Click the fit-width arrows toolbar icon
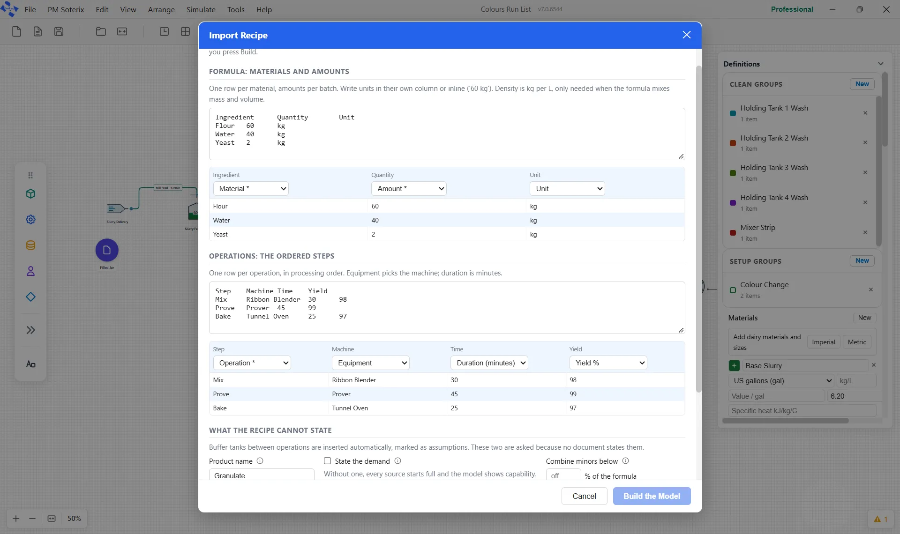This screenshot has height=534, width=900. point(122,31)
